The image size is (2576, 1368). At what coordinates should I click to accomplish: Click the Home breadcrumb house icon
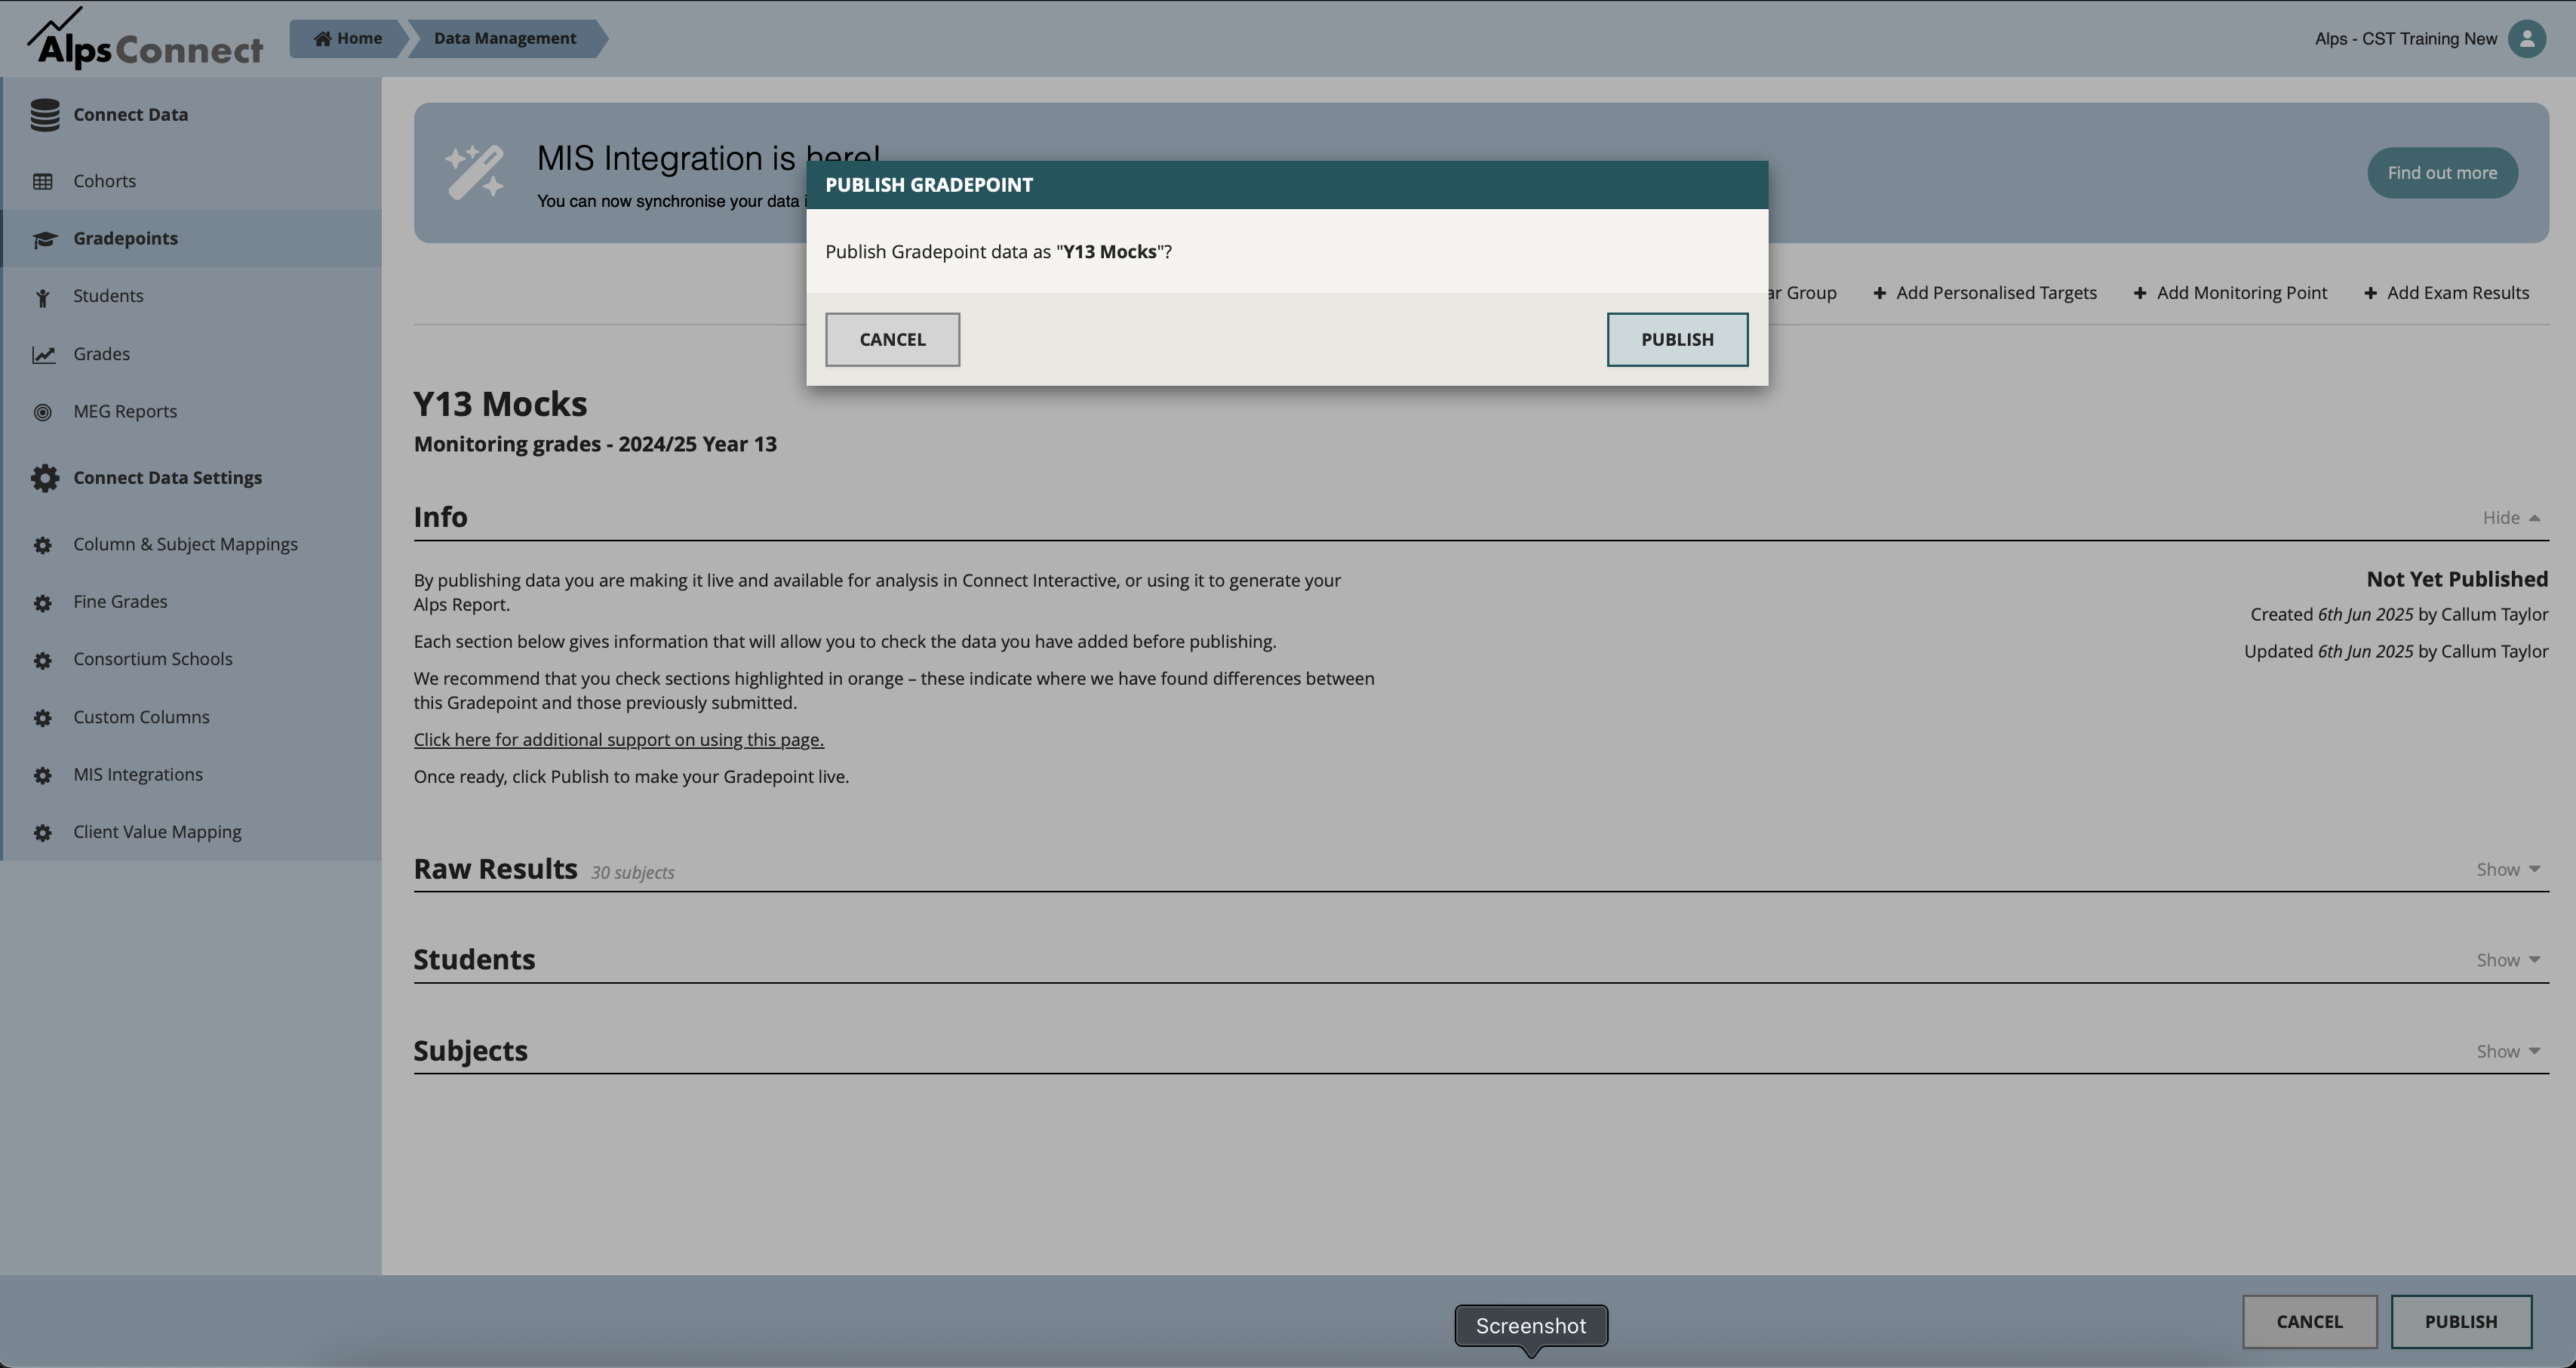coord(322,38)
